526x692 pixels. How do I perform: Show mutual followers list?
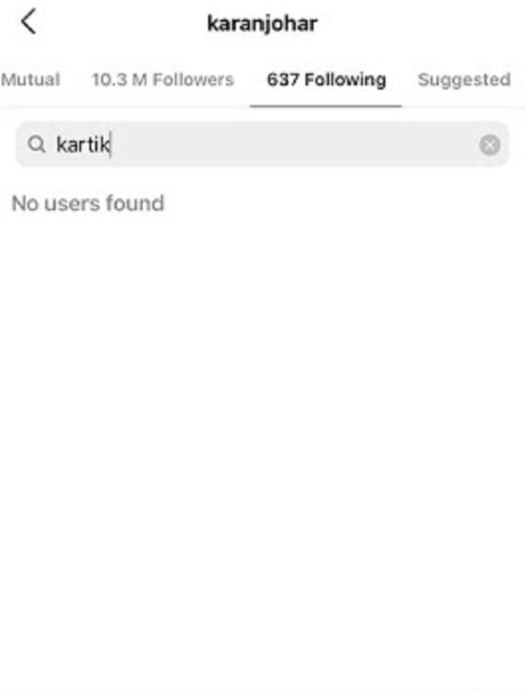click(x=30, y=80)
